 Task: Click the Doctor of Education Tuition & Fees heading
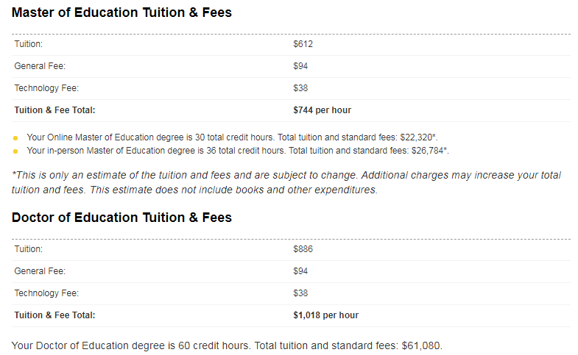(x=121, y=218)
